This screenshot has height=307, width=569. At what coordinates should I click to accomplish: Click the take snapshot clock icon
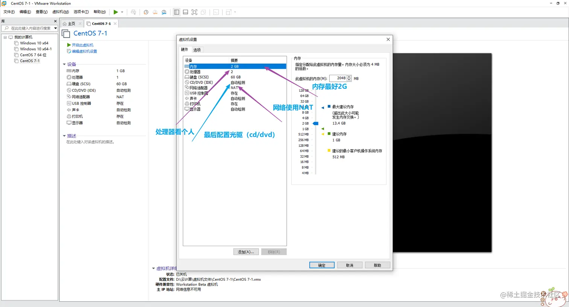[x=146, y=12]
